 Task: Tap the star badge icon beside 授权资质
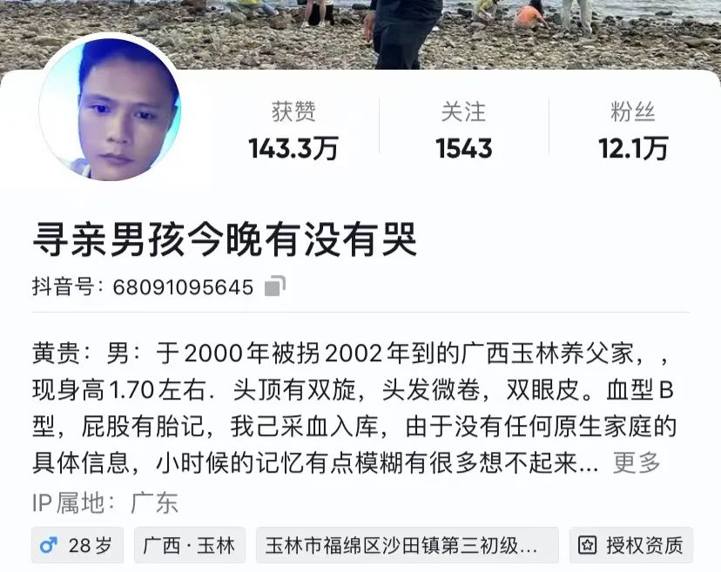coord(587,545)
